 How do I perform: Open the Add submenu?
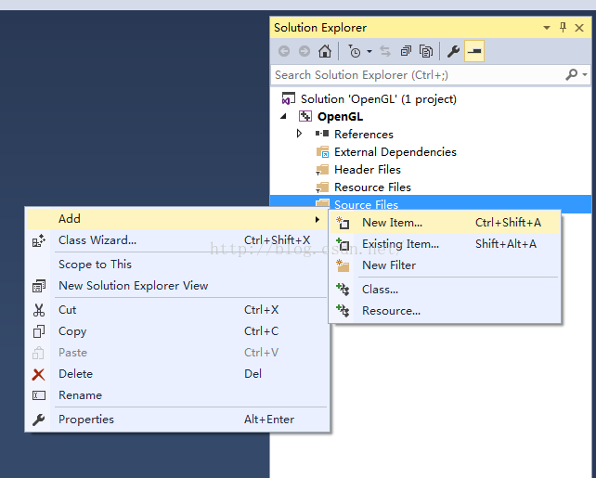(x=176, y=219)
